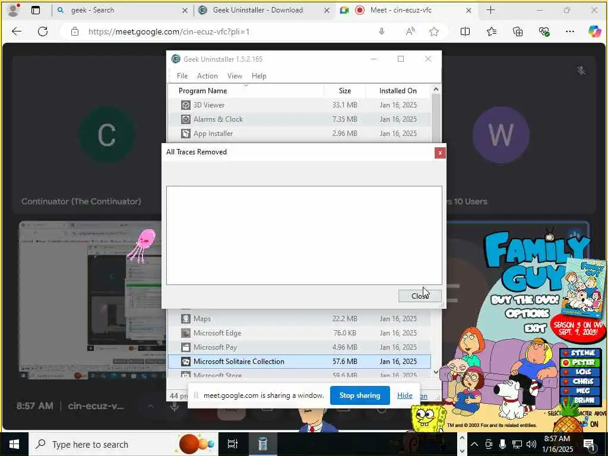Open Windows Start menu
This screenshot has width=608, height=456.
point(14,444)
